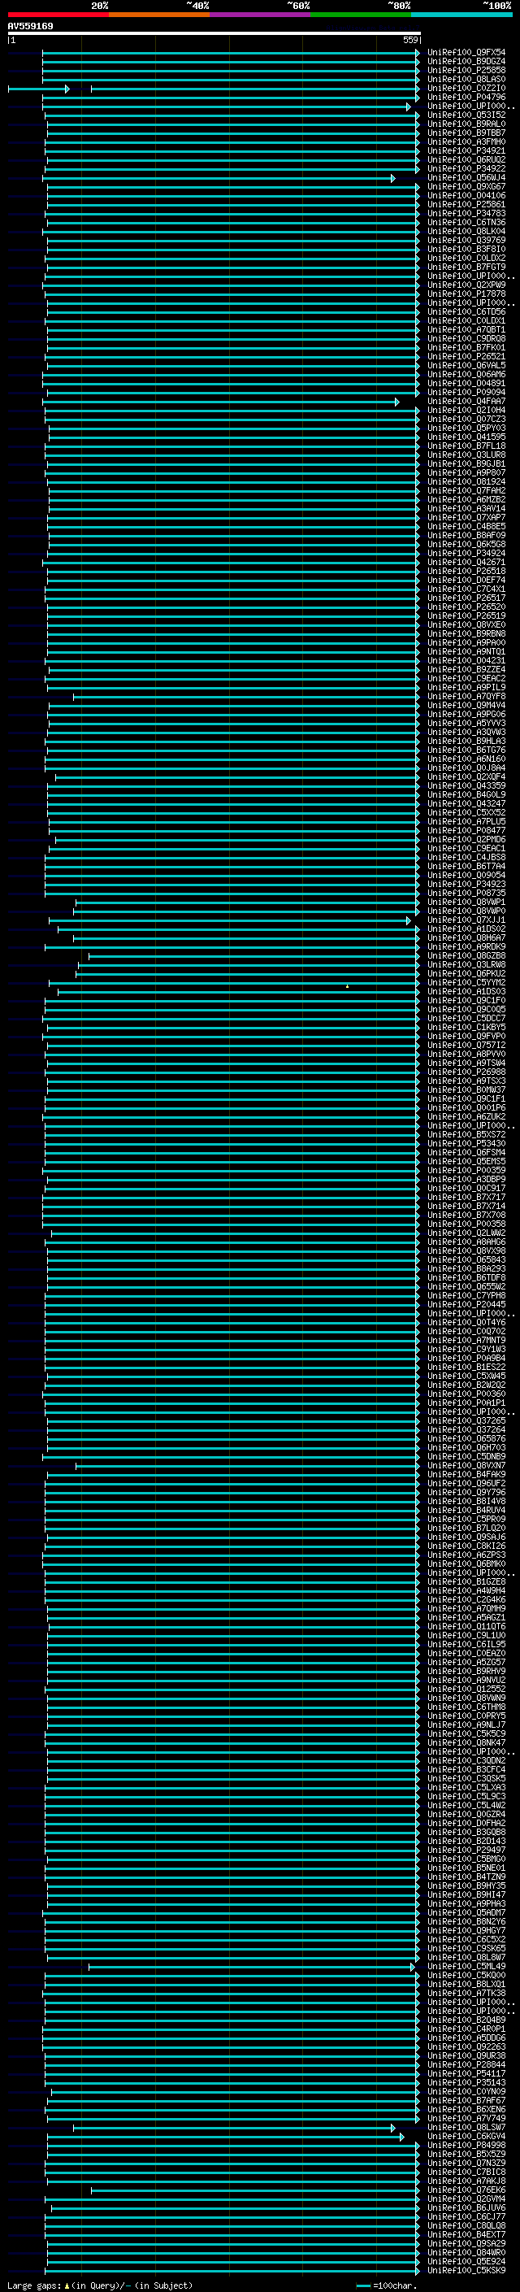Click UniRef100_A7QBT1 label
520x2292 pixels.
coord(466,329)
